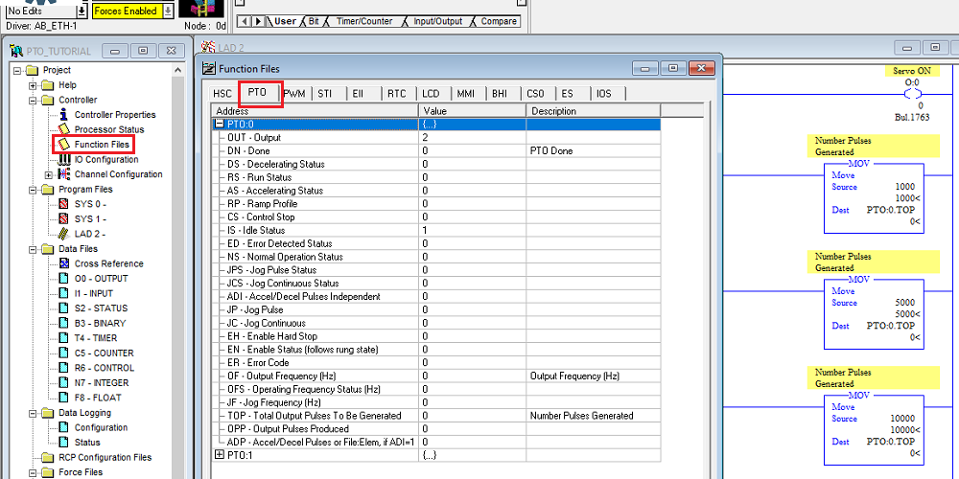Collapse the Project tree node
Image resolution: width=959 pixels, height=479 pixels.
pos(17,70)
